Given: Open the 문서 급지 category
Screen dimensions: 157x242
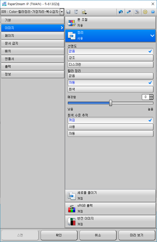Looking at the screenshot, I should [33, 43].
